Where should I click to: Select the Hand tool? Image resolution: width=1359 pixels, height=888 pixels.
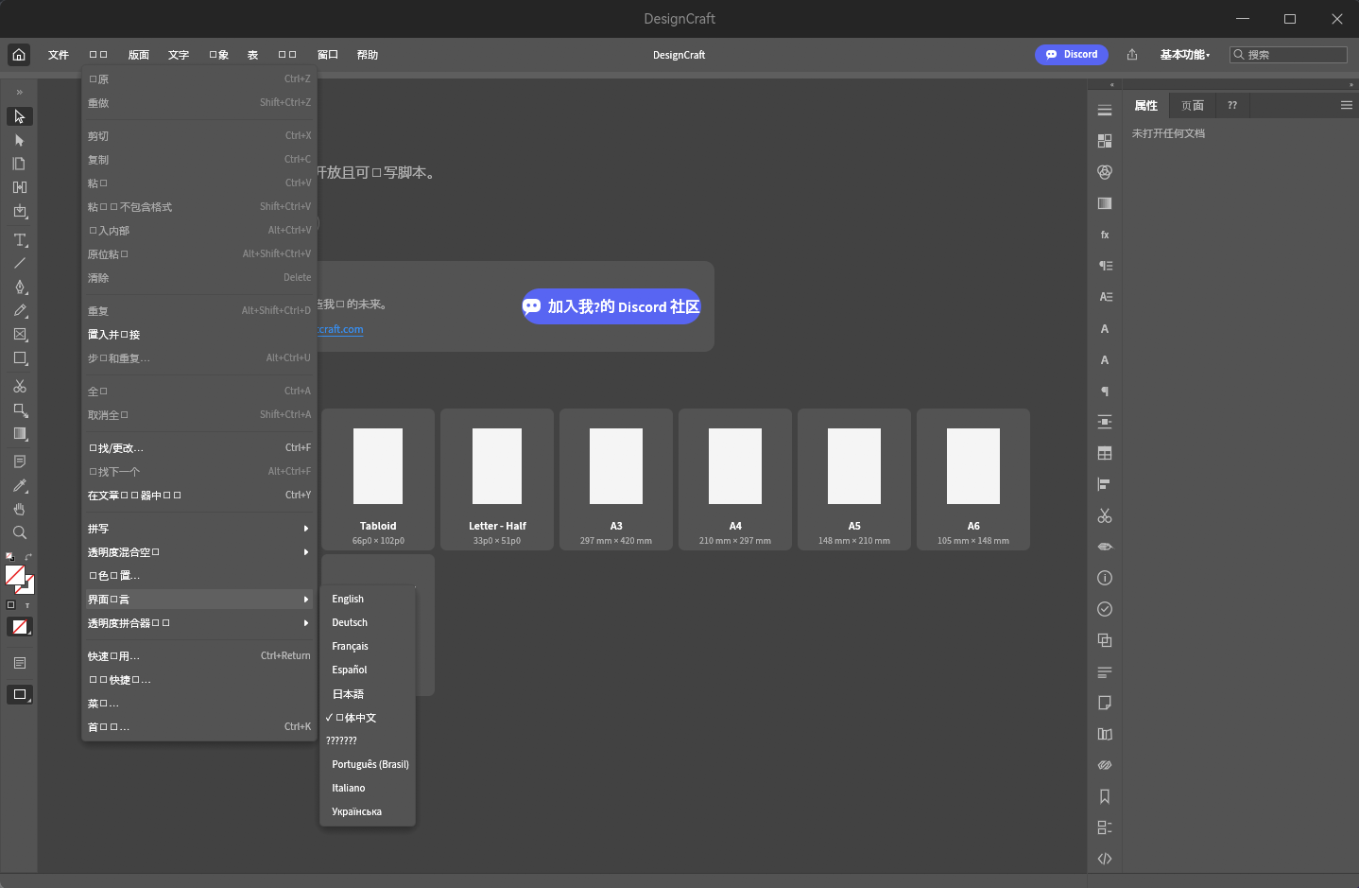point(20,509)
